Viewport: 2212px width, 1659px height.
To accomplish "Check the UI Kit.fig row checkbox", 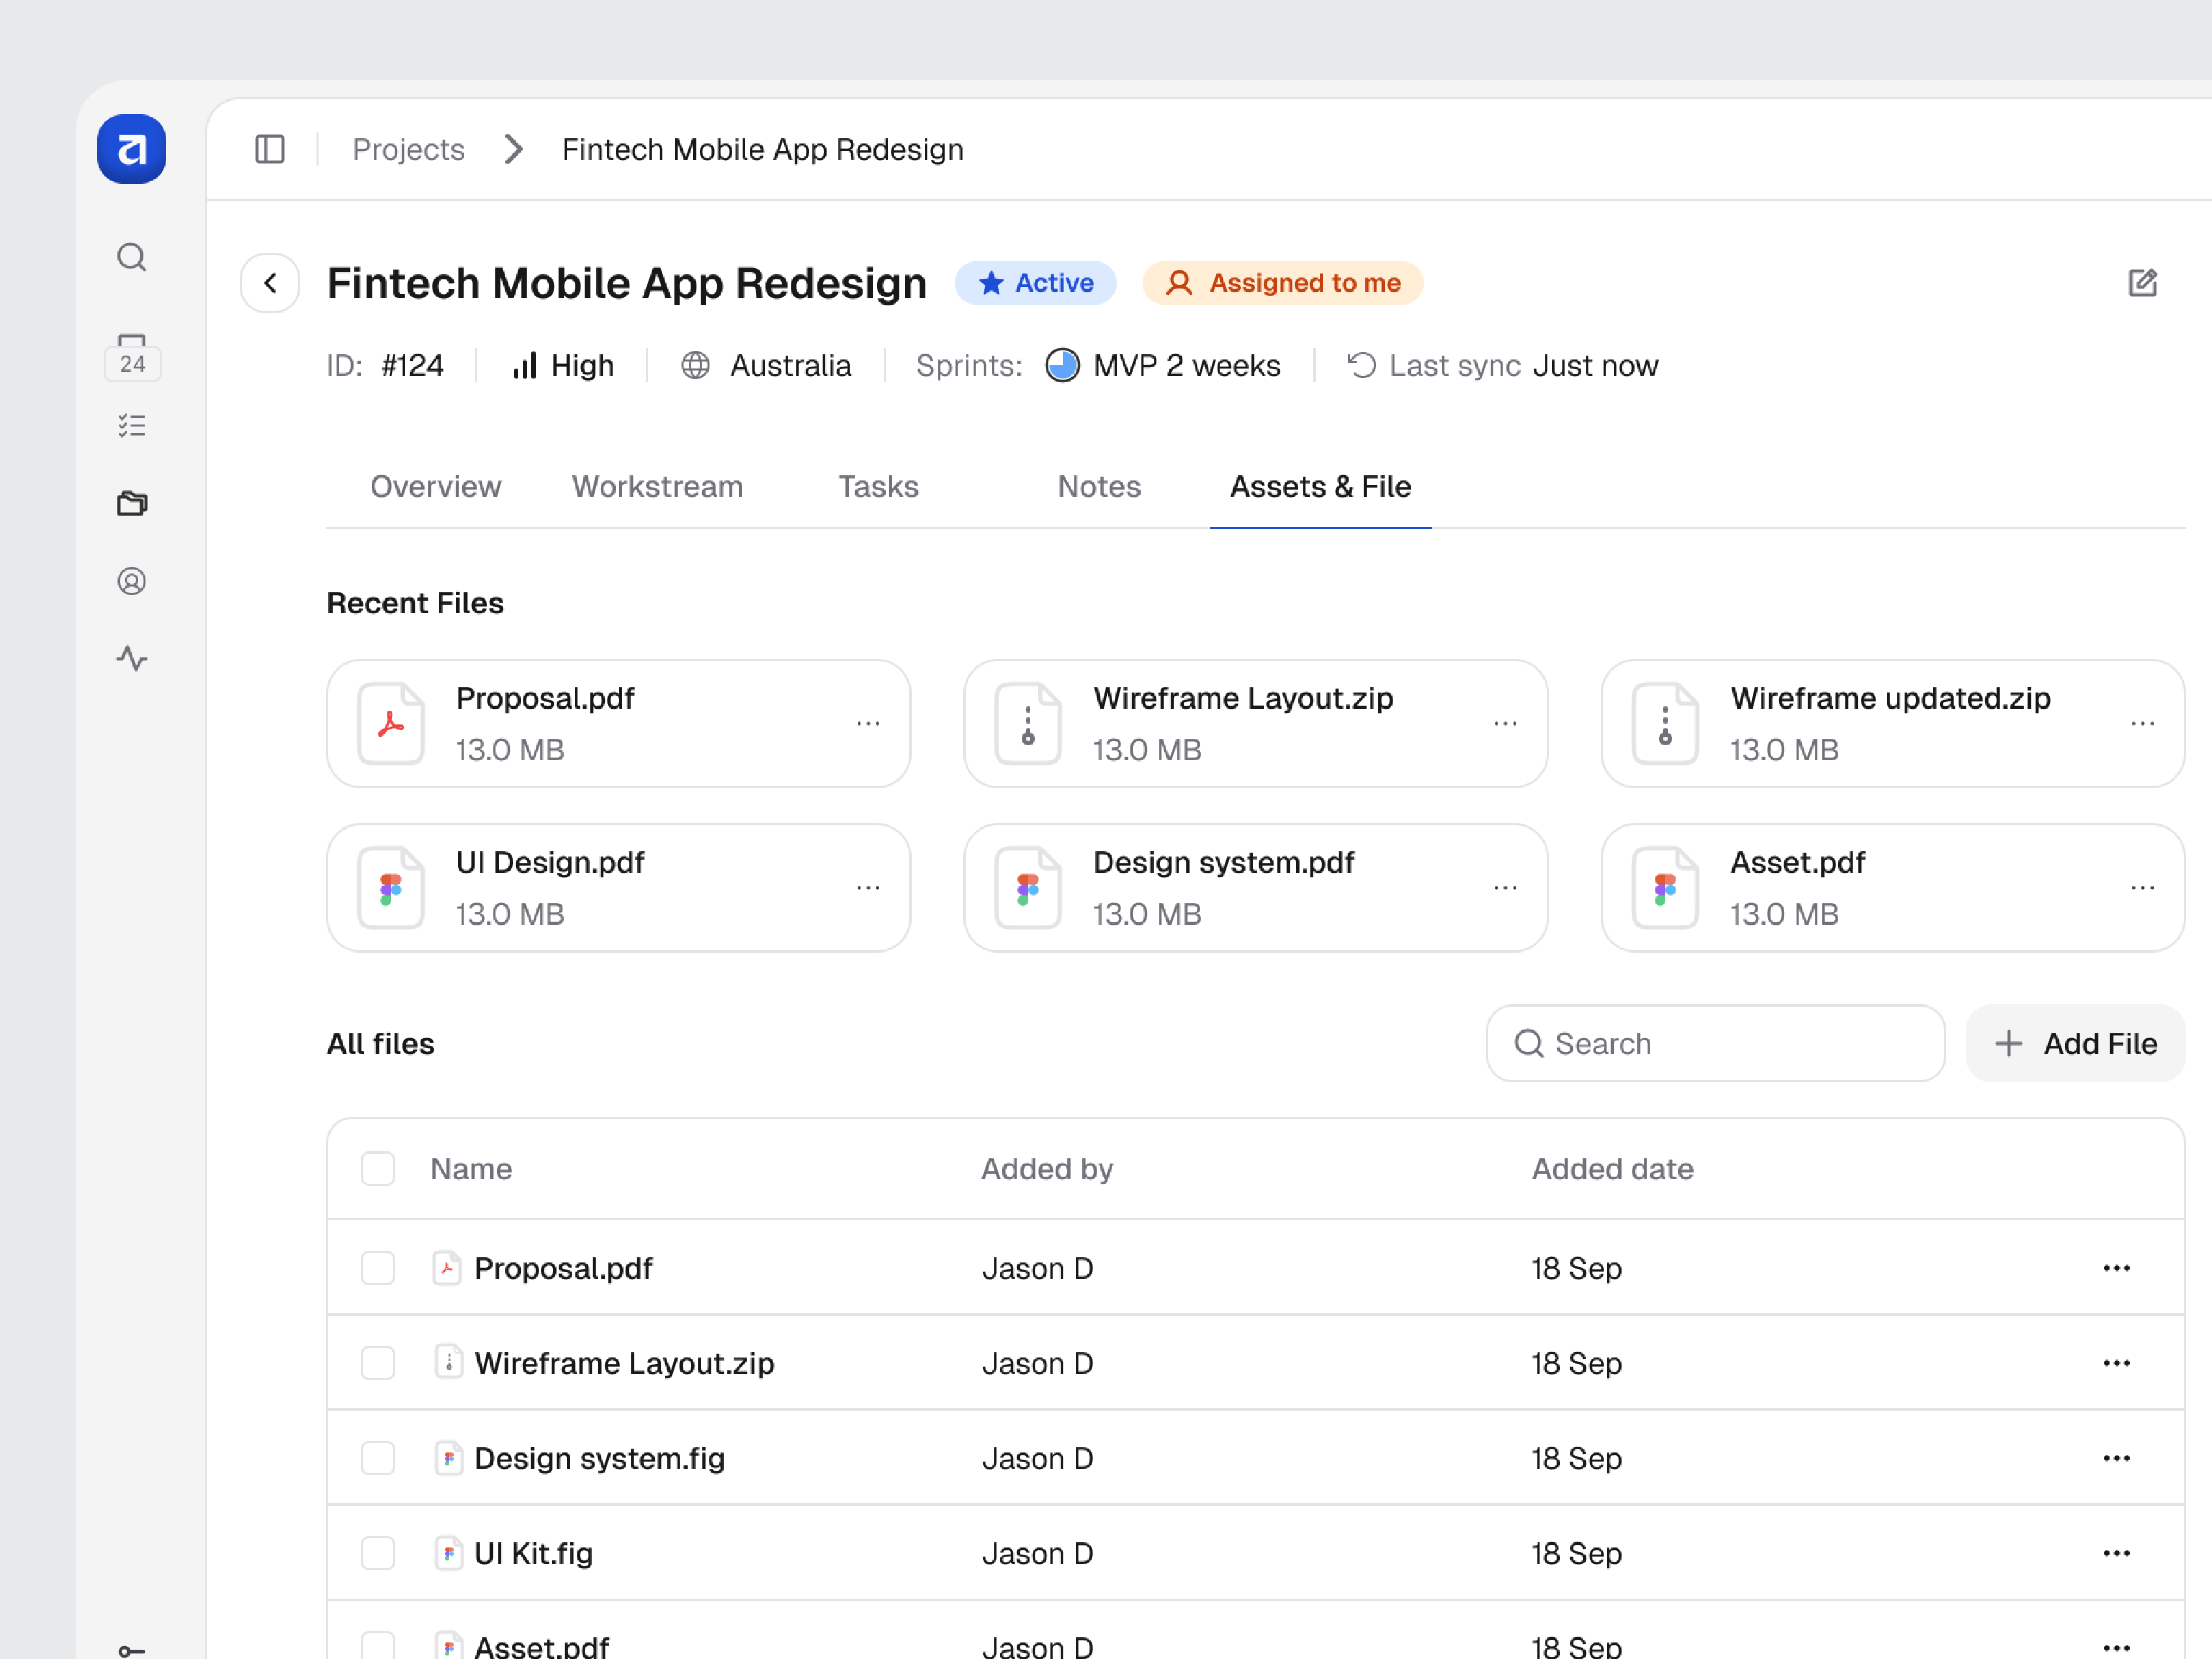I will pos(378,1552).
